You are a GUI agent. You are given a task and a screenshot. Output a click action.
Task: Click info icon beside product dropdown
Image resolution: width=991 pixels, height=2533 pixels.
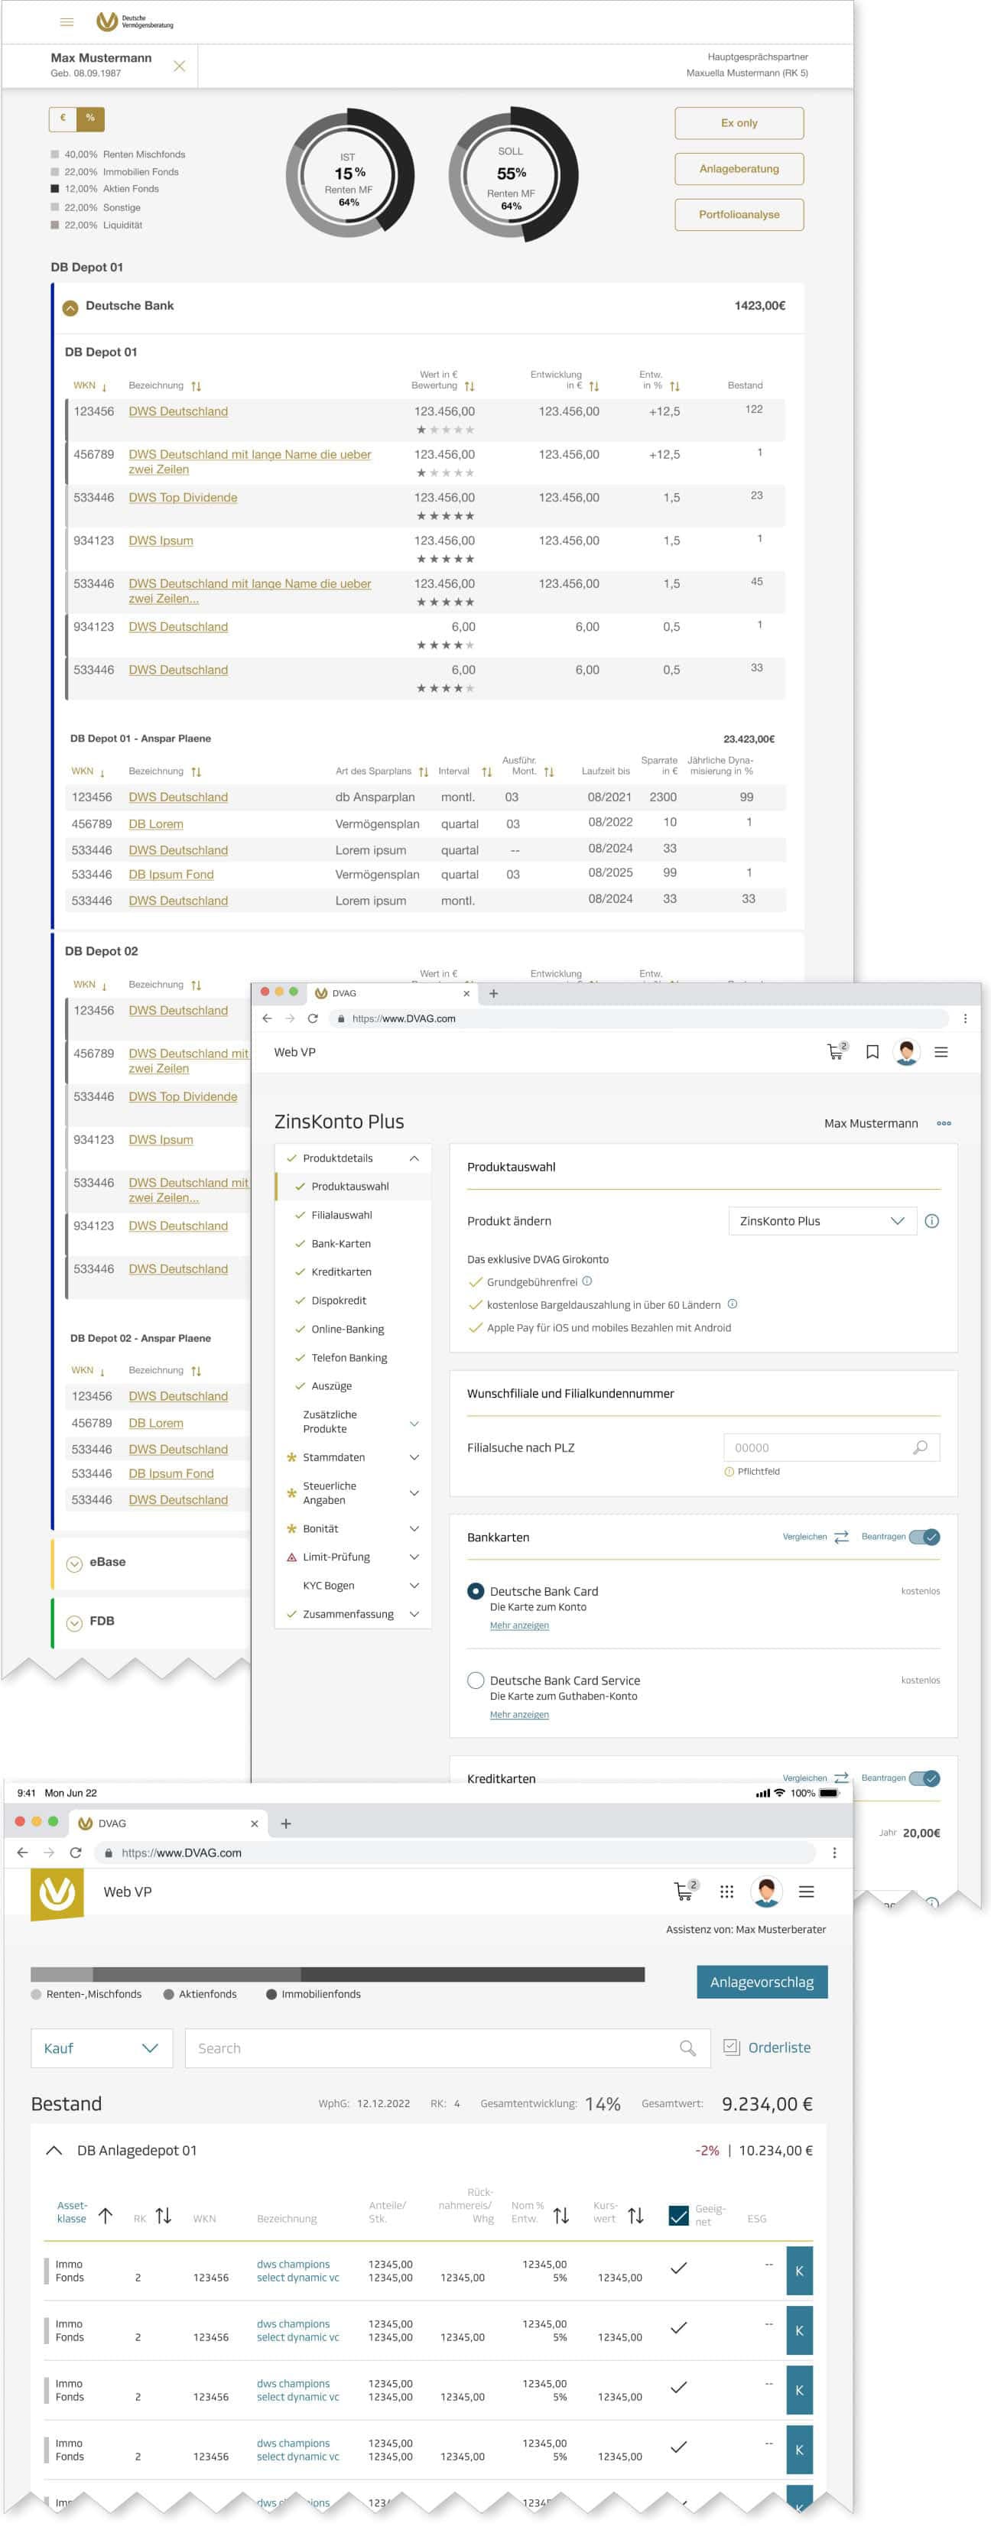pyautogui.click(x=932, y=1220)
